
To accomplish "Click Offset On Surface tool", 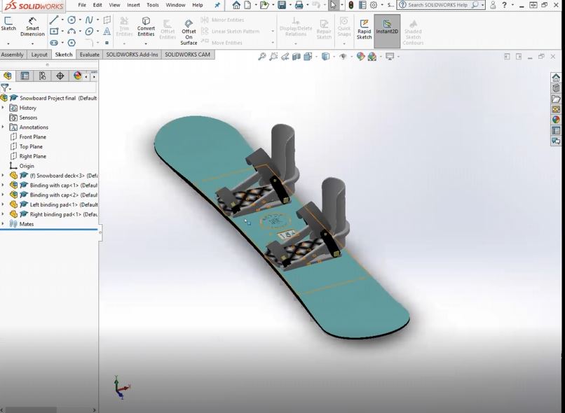I will pos(189,32).
